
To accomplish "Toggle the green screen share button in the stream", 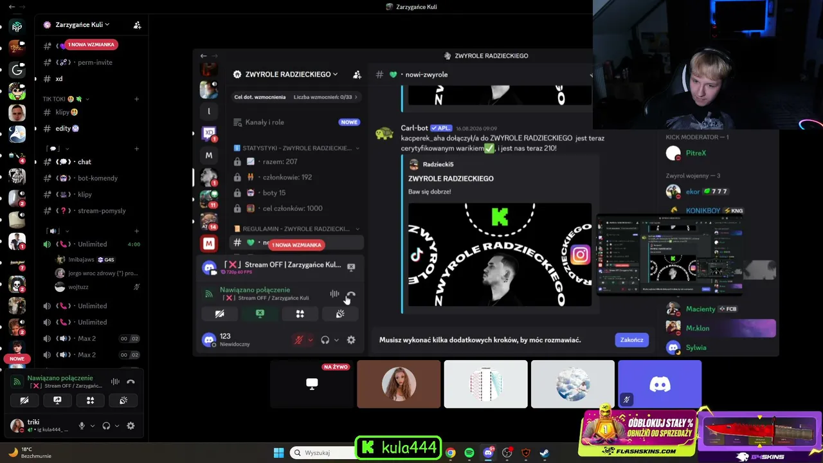I will tap(260, 314).
